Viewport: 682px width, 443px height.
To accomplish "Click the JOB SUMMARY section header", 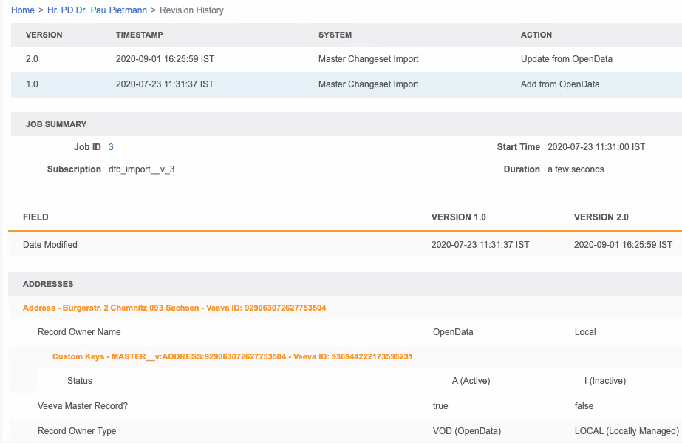I will coord(56,124).
